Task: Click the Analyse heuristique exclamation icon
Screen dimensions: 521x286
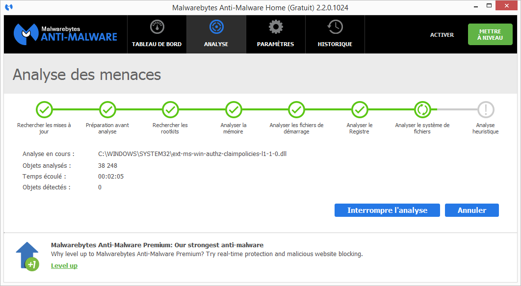Action: (x=486, y=109)
